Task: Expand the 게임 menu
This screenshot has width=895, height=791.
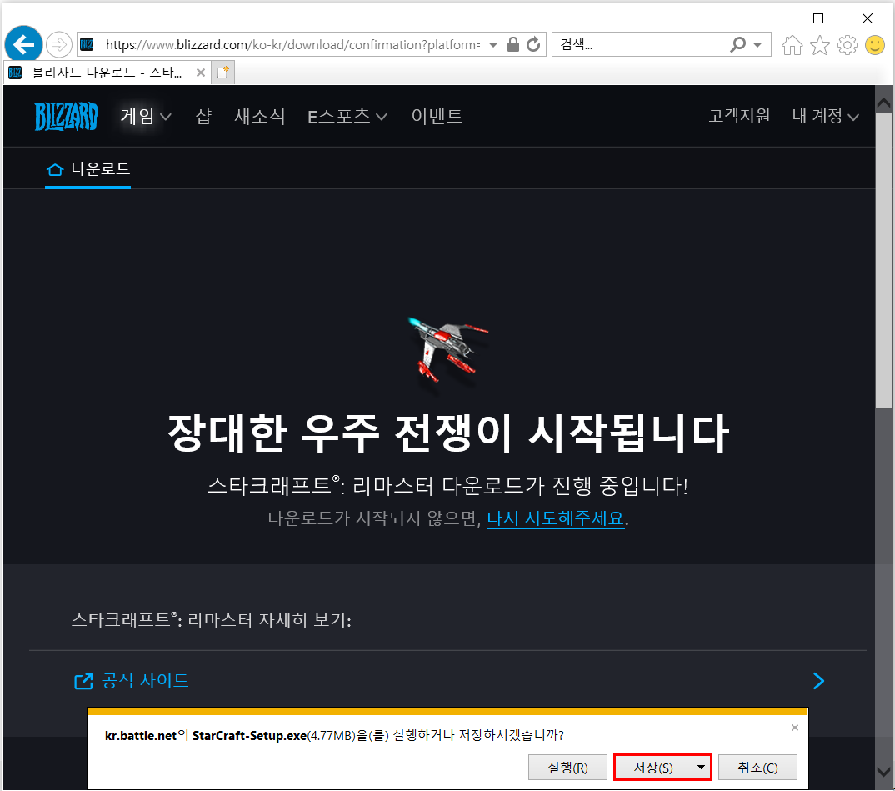Action: click(146, 117)
